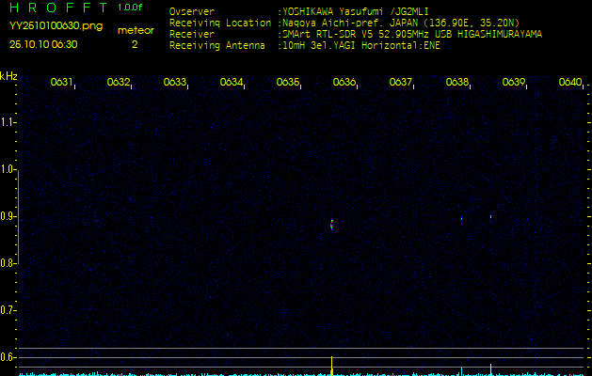
Task: Click the Ovserver label
Action: pos(192,11)
